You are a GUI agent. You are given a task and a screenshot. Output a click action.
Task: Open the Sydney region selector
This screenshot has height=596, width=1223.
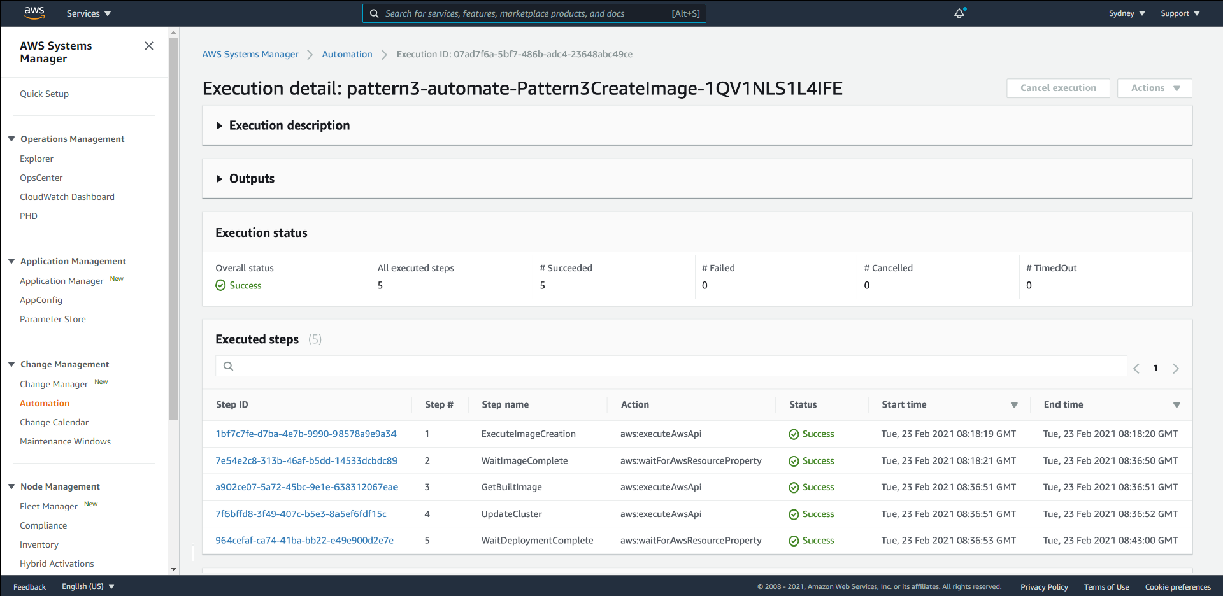1127,13
